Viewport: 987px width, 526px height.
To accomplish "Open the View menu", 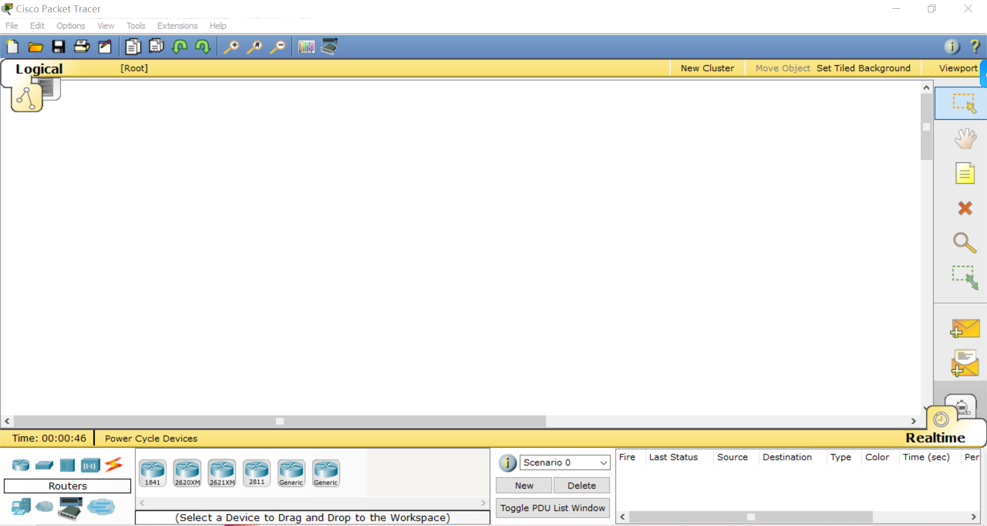I will tap(106, 26).
